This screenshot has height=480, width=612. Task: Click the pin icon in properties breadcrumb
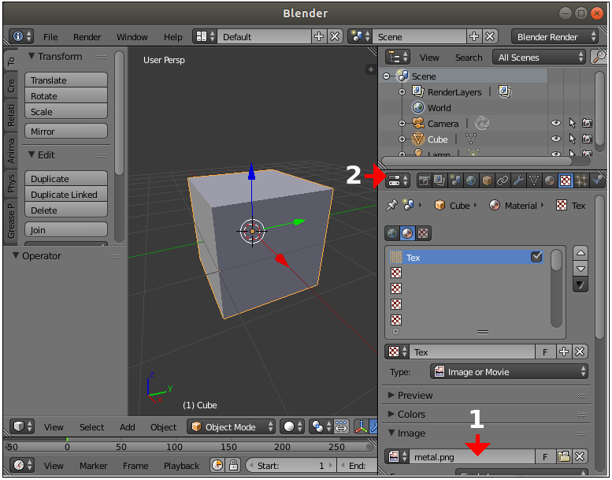tap(391, 206)
